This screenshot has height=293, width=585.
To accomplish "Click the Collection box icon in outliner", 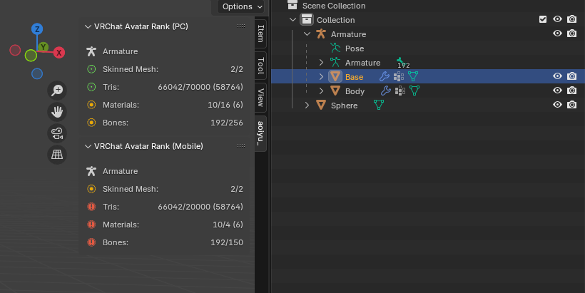I will coord(307,19).
